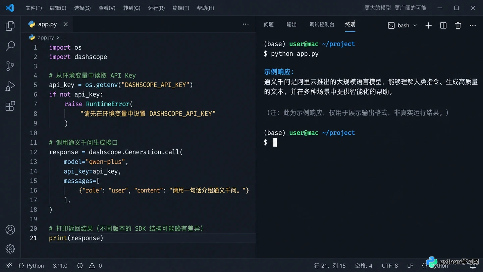Open the Extensions view
This screenshot has width=483, height=272.
coord(10,106)
